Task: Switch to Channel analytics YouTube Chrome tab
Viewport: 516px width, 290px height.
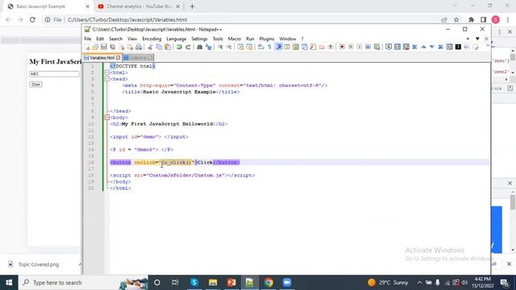Action: (x=139, y=6)
